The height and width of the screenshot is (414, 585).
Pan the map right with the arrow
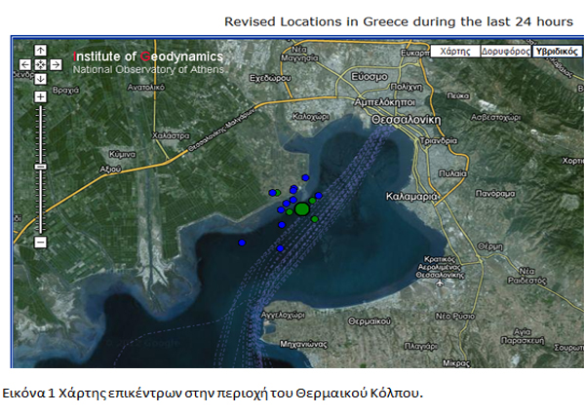pyautogui.click(x=55, y=64)
